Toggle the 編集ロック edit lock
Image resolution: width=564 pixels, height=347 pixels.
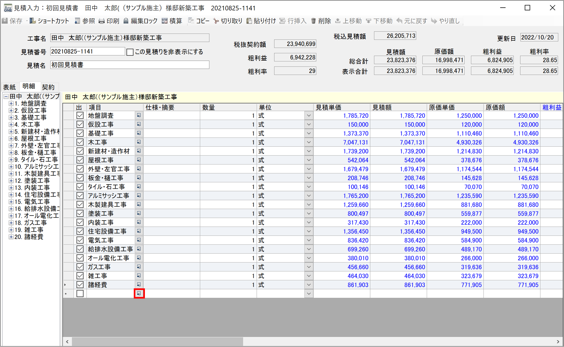[126, 21]
